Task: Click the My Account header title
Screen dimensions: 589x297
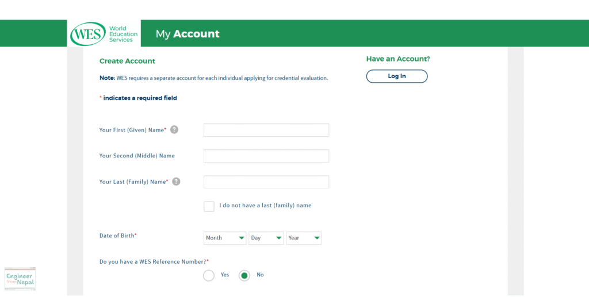Action: tap(188, 34)
